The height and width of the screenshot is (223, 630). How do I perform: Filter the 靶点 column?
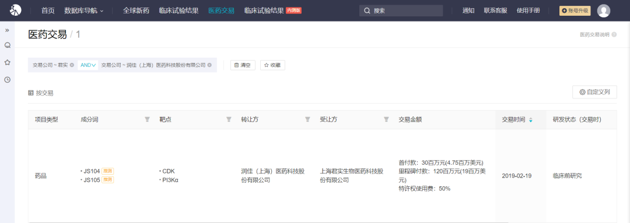[229, 119]
